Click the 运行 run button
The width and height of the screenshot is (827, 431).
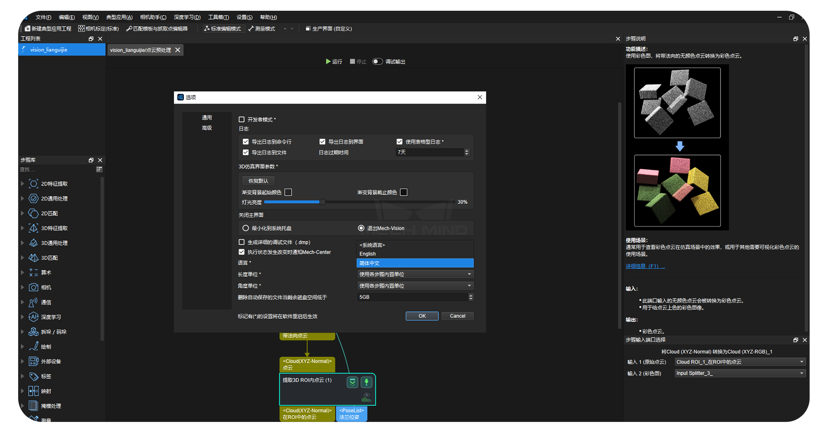coord(334,62)
